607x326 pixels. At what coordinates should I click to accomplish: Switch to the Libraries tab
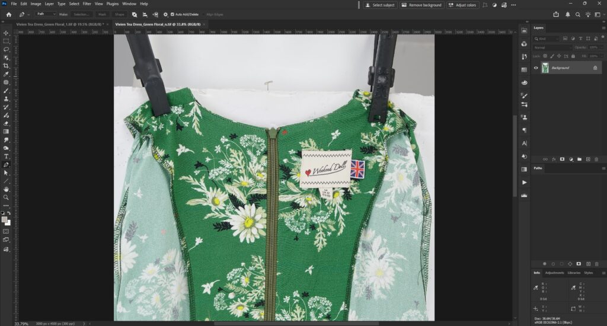point(574,273)
